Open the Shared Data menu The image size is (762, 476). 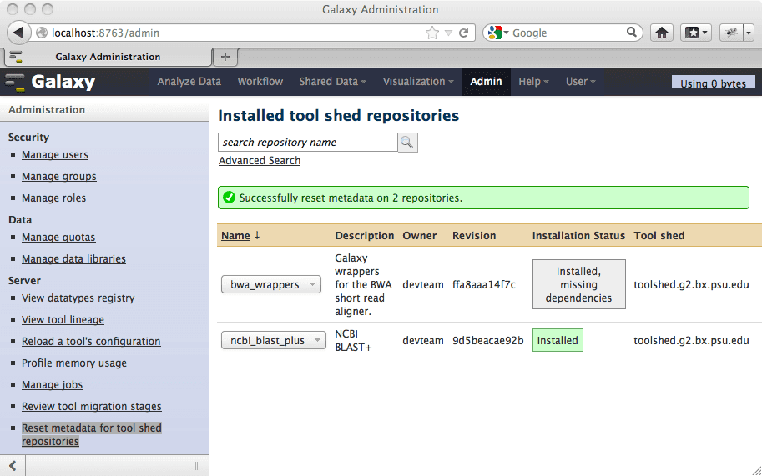coord(333,82)
